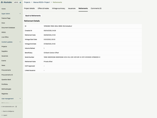Viewport: 157px width, 118px height.
Task: Open the Vintage summary tab
Action: pos(58,8)
